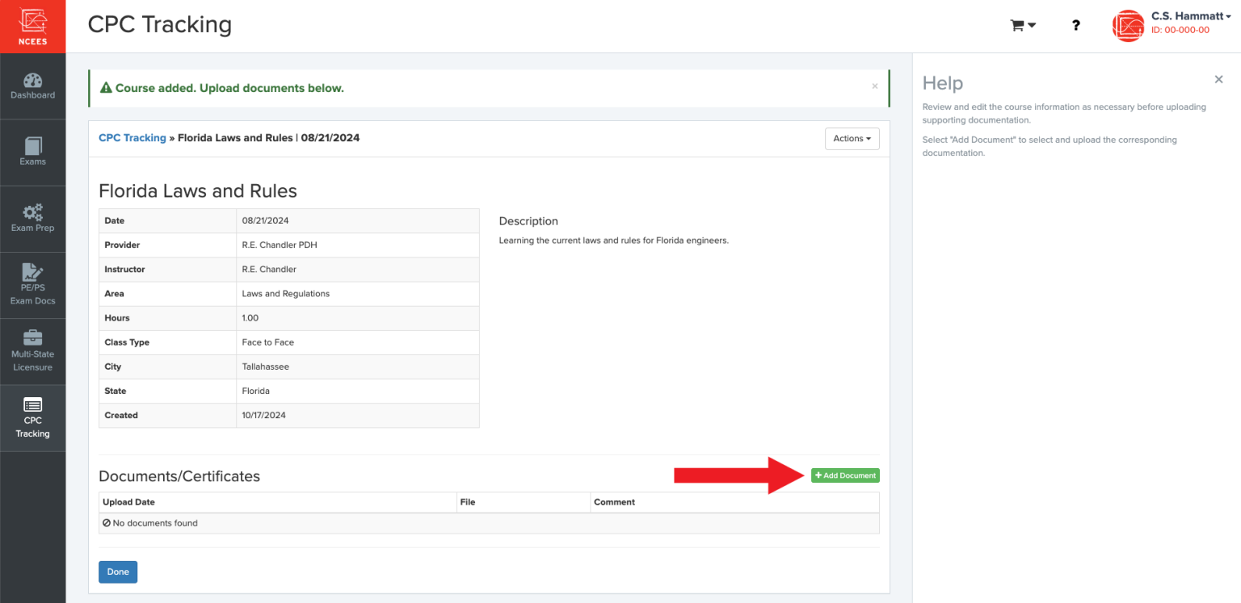Viewport: 1241px width, 603px height.
Task: View PE/PS Exam Docs
Action: [32, 284]
